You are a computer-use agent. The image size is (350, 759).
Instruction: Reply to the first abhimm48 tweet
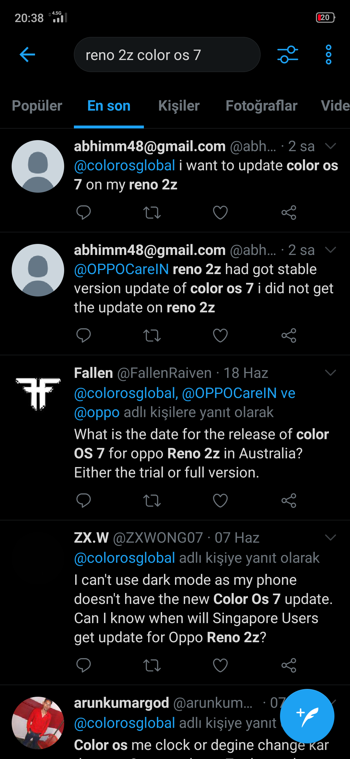(83, 212)
